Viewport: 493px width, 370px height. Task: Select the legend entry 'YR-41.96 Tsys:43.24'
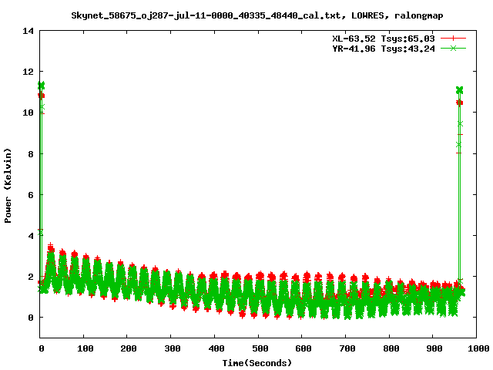click(384, 49)
